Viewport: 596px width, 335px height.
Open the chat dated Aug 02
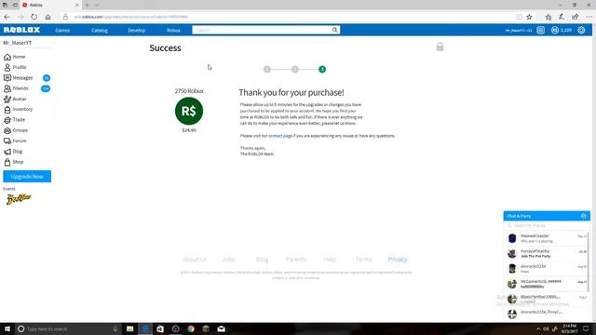click(547, 269)
